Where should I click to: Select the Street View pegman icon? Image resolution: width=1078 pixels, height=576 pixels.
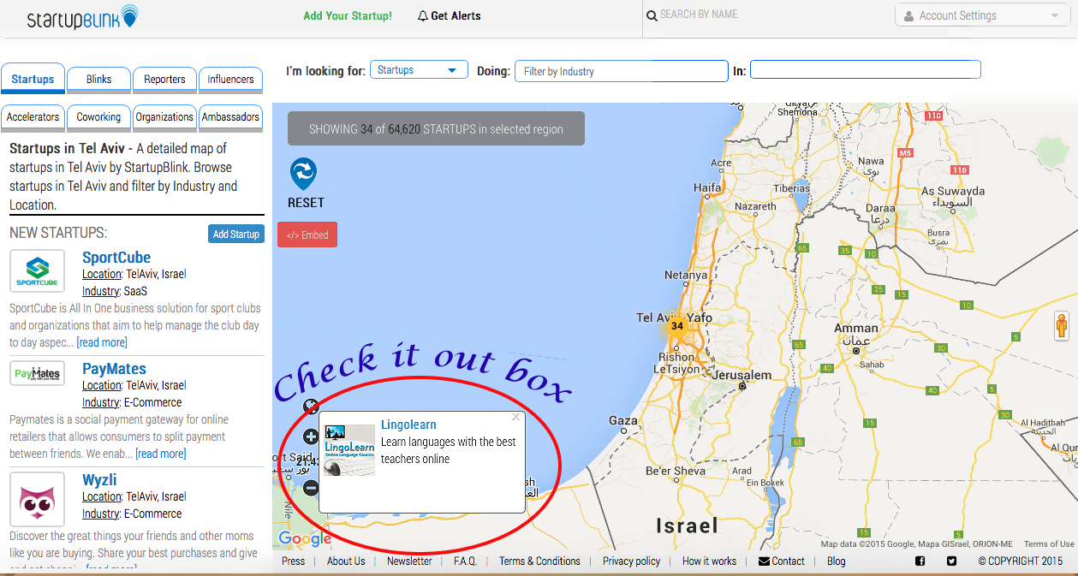(x=1064, y=327)
